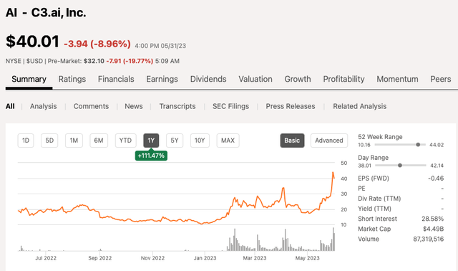Go to the Financials tab
The width and height of the screenshot is (458, 271).
pyautogui.click(x=116, y=79)
